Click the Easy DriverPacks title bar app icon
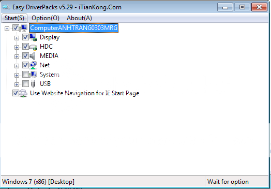 6,7
